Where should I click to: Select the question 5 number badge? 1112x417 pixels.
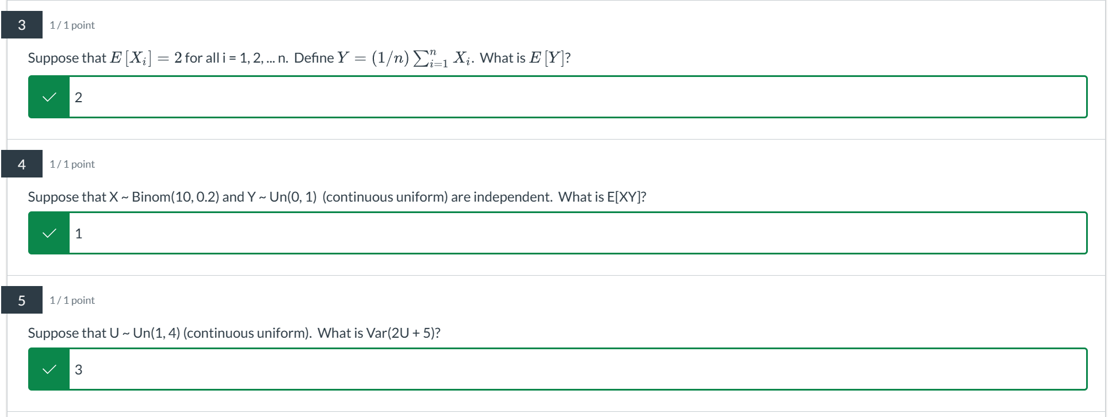pos(22,299)
